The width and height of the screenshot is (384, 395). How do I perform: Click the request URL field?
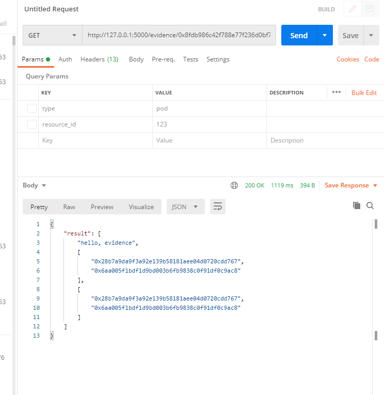(179, 35)
